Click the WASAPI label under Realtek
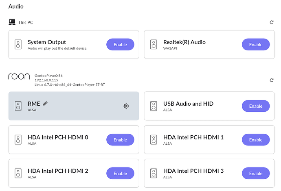 [170, 48]
